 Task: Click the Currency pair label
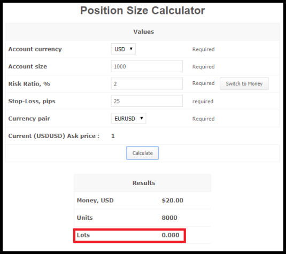pos(29,119)
